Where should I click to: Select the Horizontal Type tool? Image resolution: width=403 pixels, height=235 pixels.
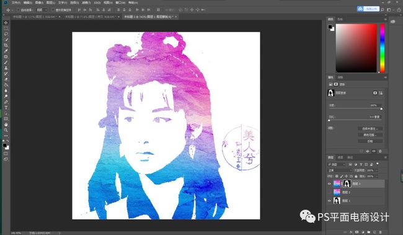[6, 108]
